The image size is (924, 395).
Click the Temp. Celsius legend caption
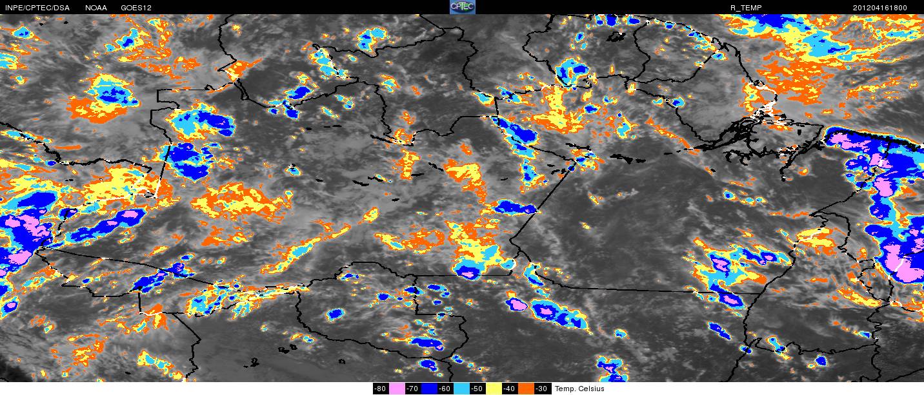coord(579,389)
